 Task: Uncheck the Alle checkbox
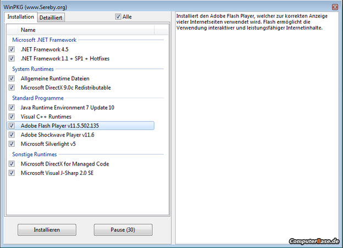[118, 16]
